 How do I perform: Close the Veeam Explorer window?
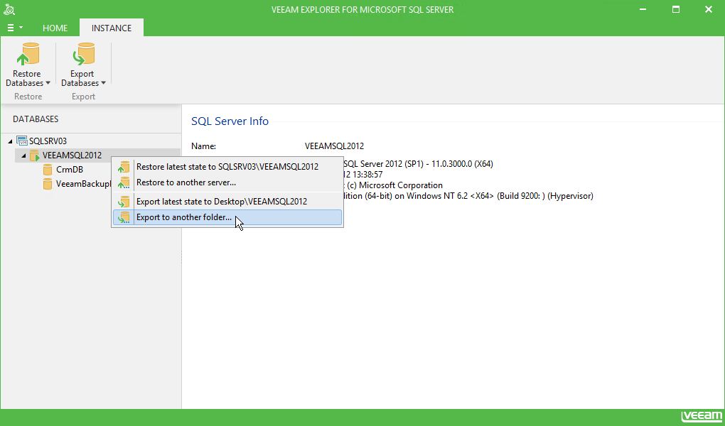709,9
